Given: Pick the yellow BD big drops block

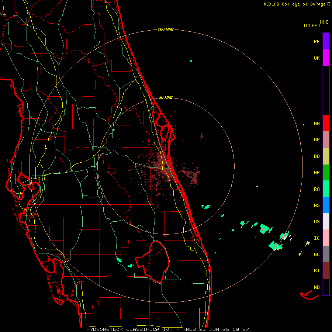Looking at the screenshot, I should pyautogui.click(x=326, y=156).
